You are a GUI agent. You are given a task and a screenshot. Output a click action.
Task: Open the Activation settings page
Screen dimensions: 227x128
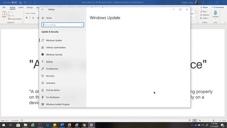[50, 83]
